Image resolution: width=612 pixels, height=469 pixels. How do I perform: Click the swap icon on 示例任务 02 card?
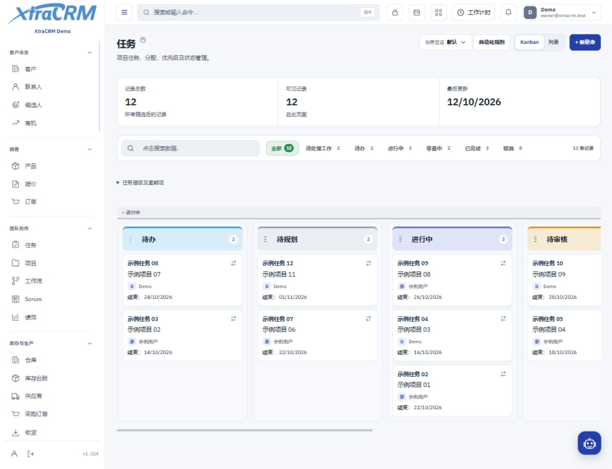coord(503,374)
